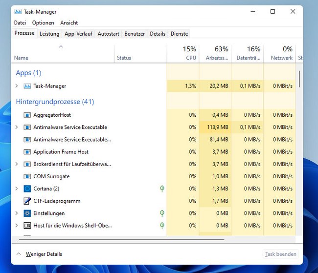Image resolution: width=318 pixels, height=273 pixels.
Task: Click the Task-Manager title bar icon
Action: click(18, 12)
